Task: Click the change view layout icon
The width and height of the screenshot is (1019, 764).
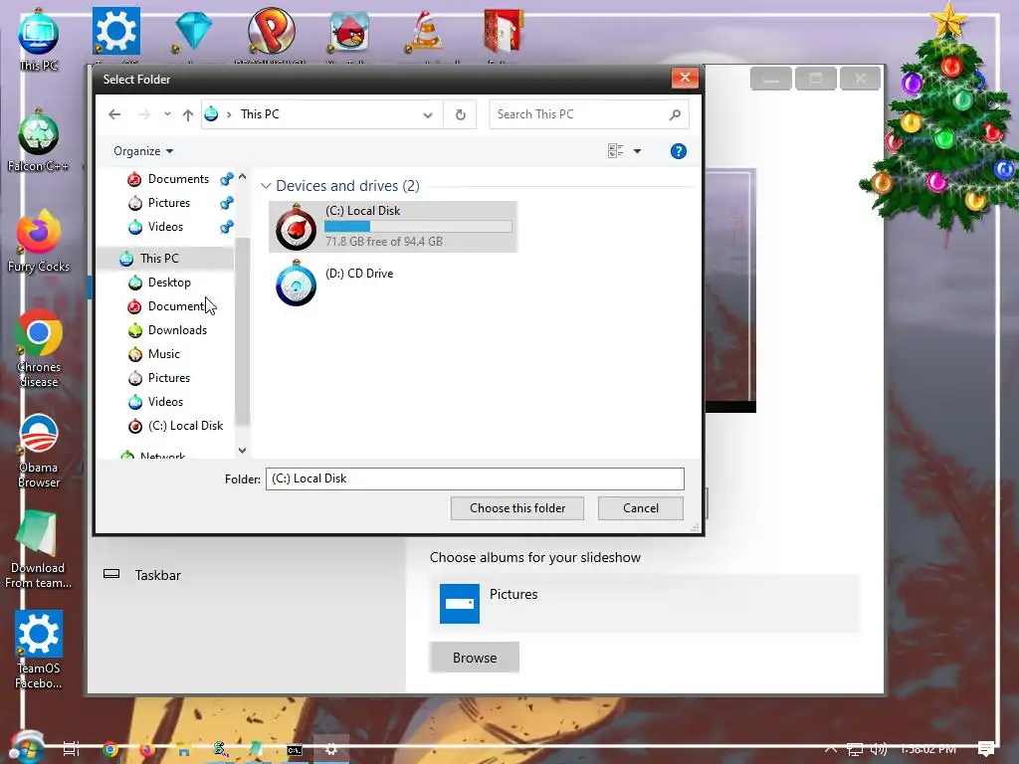Action: click(615, 151)
